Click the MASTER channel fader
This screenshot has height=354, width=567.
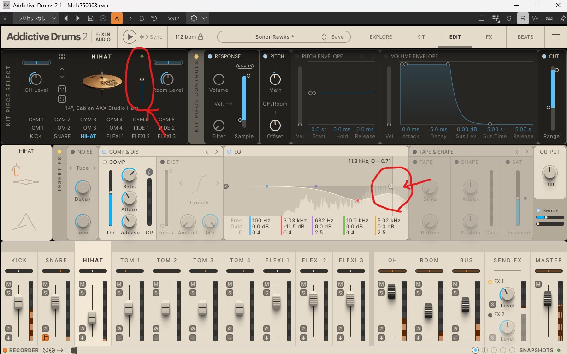click(x=548, y=299)
